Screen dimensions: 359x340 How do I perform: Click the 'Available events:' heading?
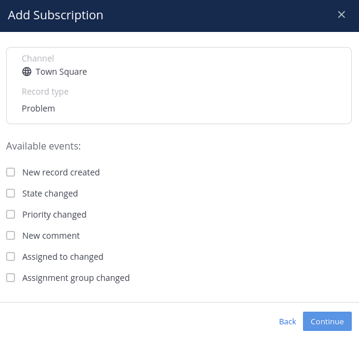coord(43,146)
